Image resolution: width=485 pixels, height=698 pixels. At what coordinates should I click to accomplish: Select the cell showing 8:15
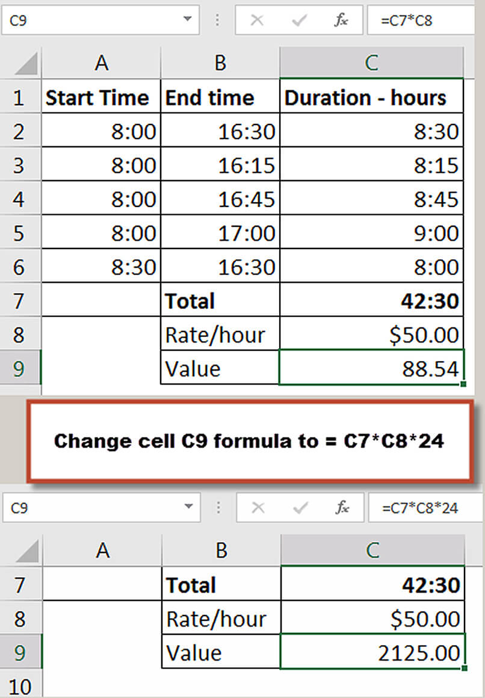pyautogui.click(x=371, y=165)
